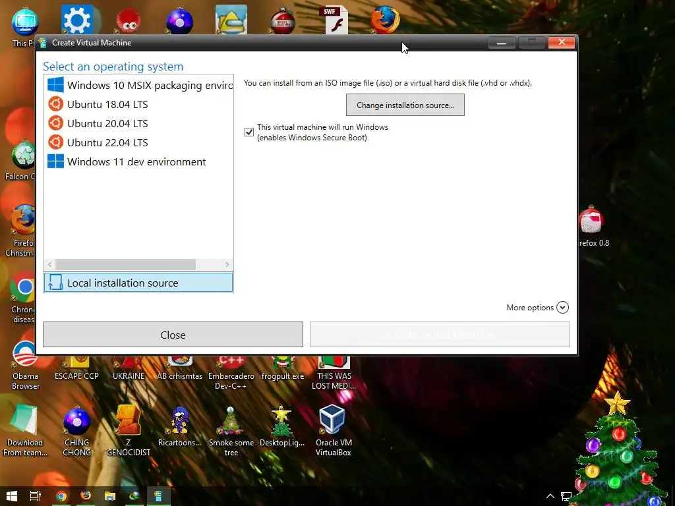
Task: Open Change installation source dialog
Action: point(405,105)
